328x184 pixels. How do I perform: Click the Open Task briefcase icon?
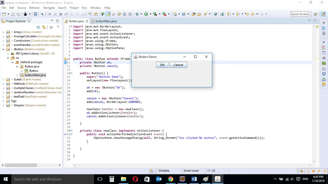199,14
